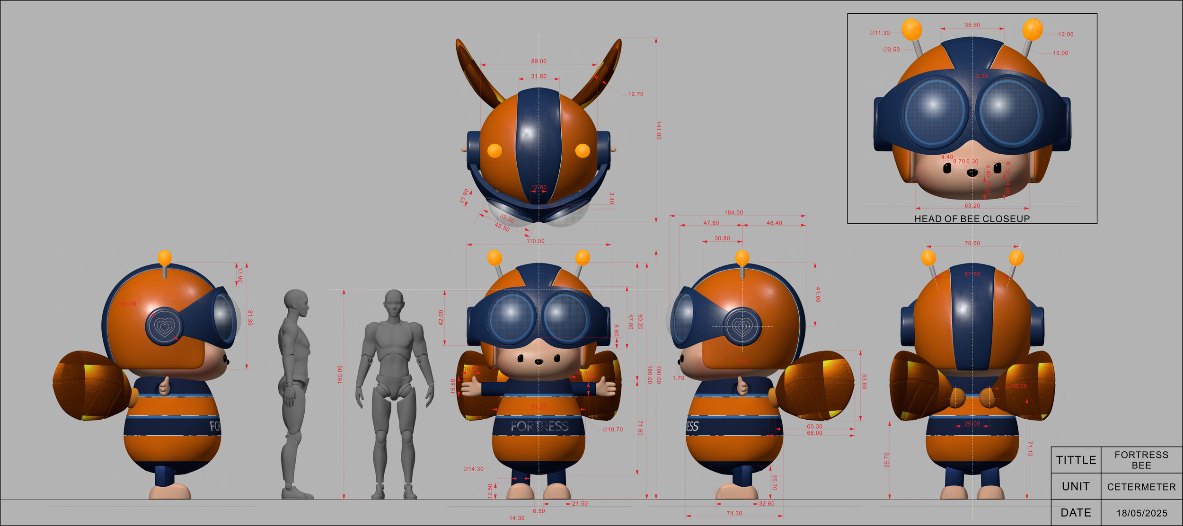
Task: Click the 141.00 top view dimension
Action: pyautogui.click(x=658, y=130)
